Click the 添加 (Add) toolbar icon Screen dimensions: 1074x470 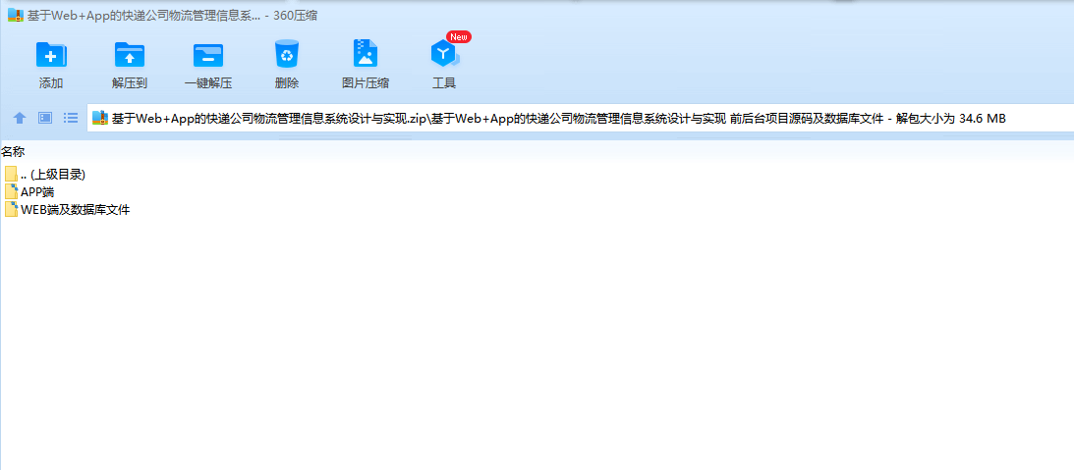(51, 54)
